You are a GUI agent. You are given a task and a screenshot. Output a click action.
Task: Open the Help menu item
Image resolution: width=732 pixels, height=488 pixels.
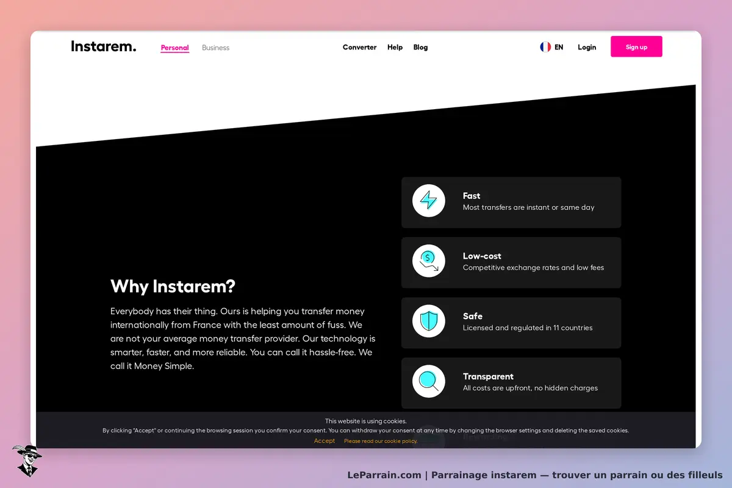tap(395, 47)
